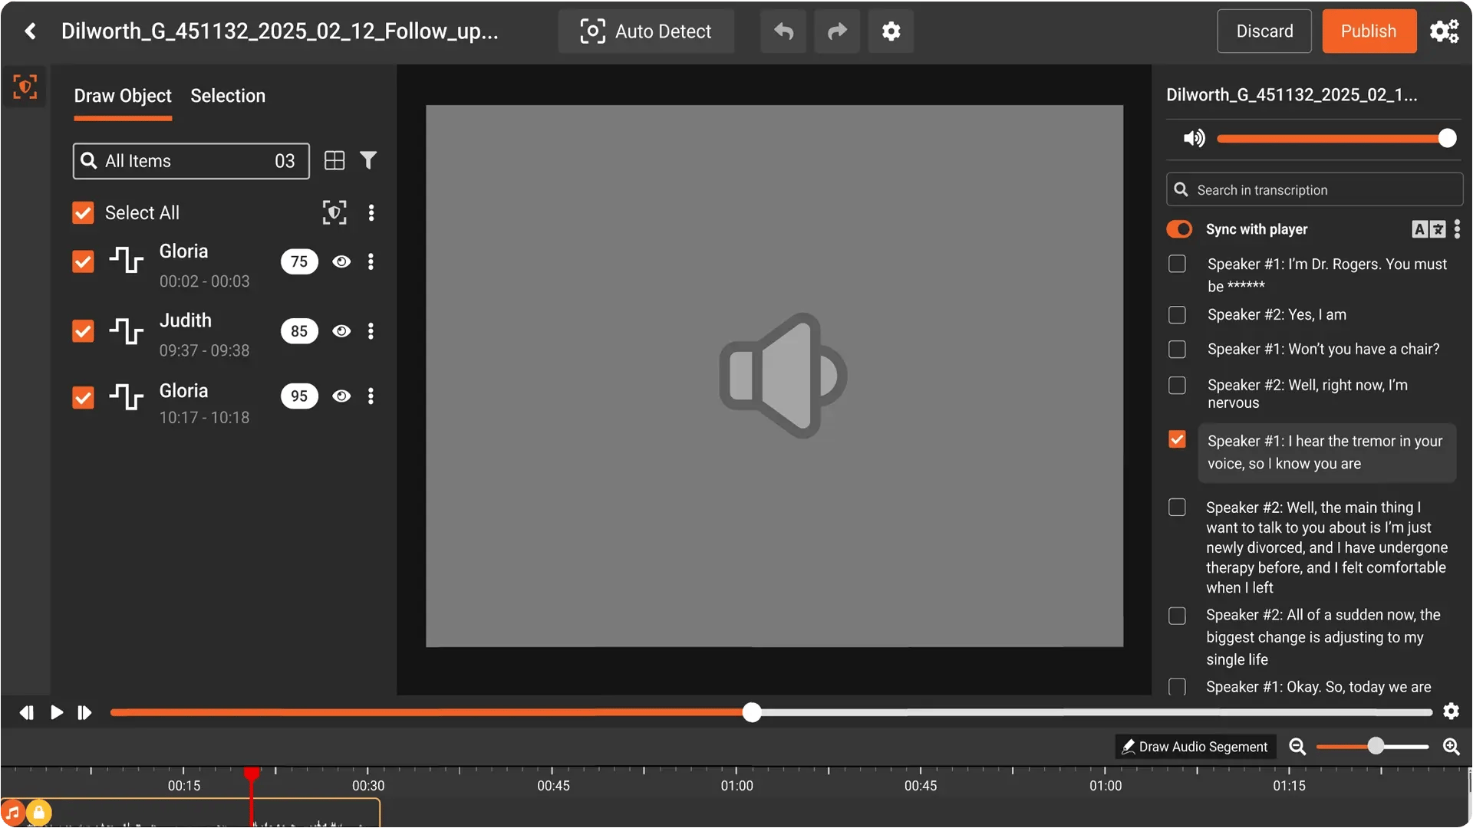Redo the last action
1473x828 pixels.
[x=837, y=31]
